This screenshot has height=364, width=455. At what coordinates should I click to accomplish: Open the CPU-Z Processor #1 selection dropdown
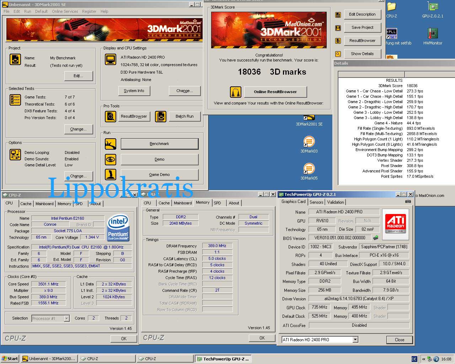tap(66, 318)
